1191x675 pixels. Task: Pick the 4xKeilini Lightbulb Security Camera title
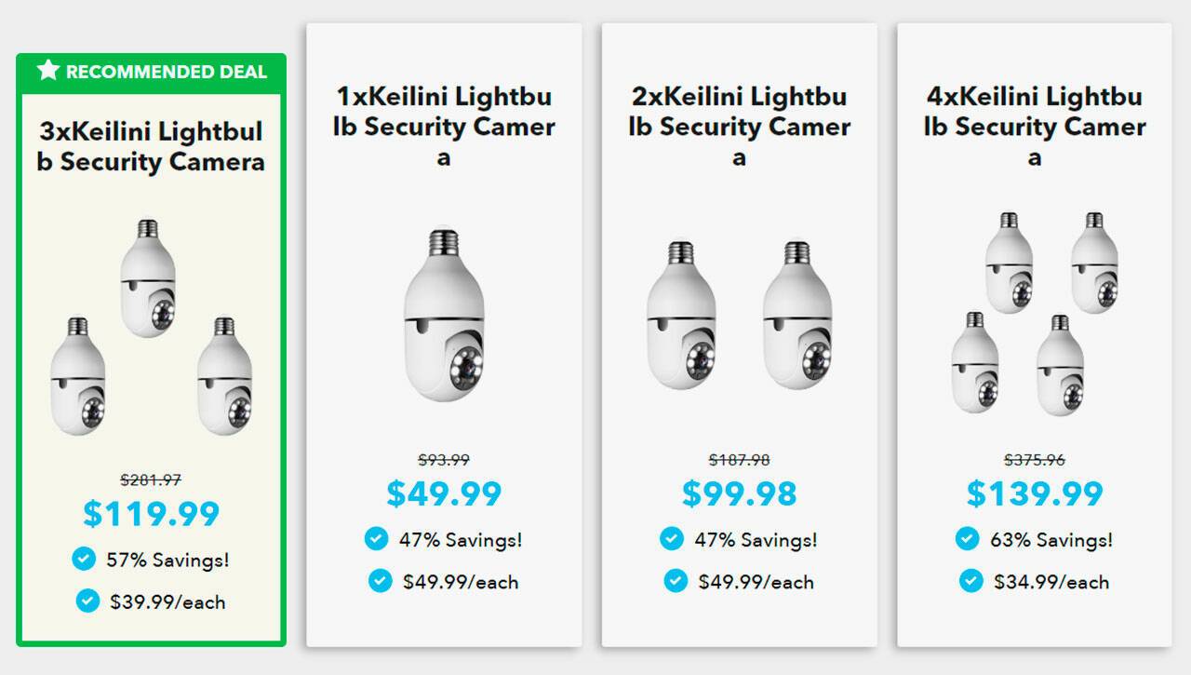[x=1035, y=127]
